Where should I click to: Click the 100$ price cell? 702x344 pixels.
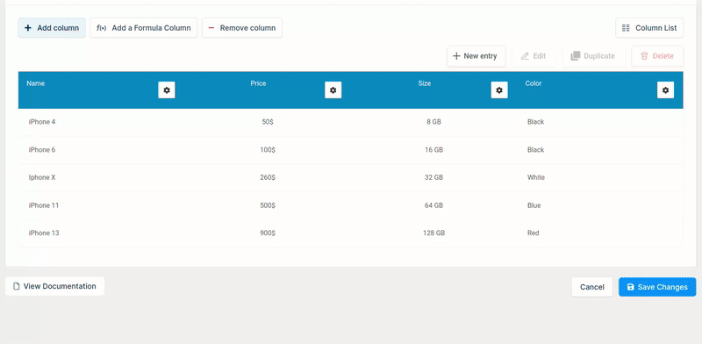268,149
